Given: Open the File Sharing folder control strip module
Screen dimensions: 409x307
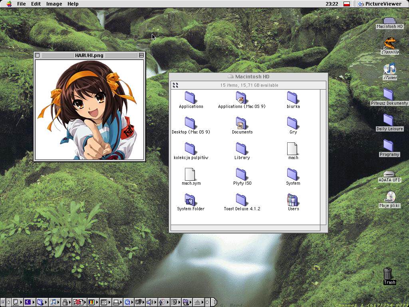Looking at the screenshot, I should click(x=42, y=302).
